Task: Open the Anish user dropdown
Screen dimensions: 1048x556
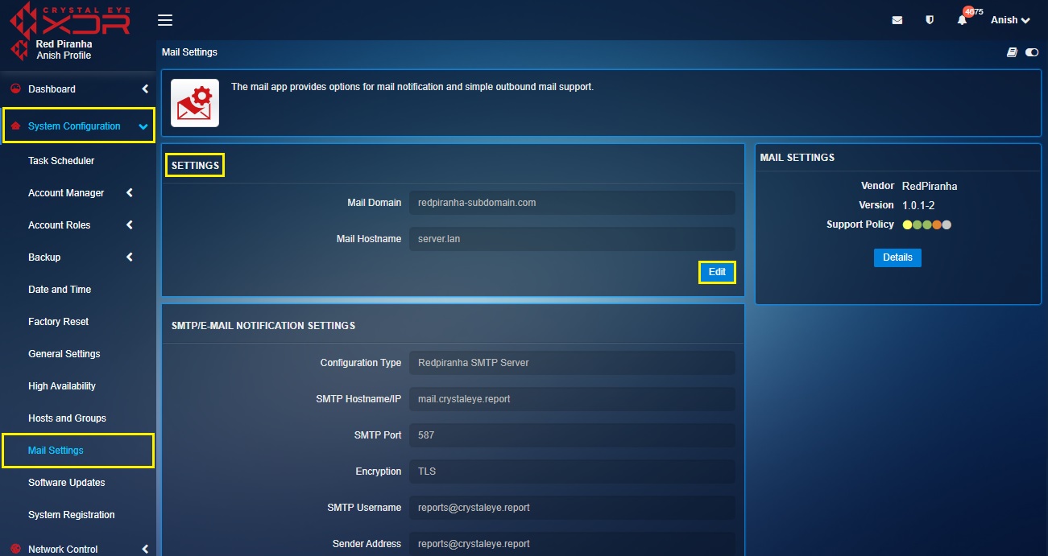Action: pyautogui.click(x=1010, y=20)
